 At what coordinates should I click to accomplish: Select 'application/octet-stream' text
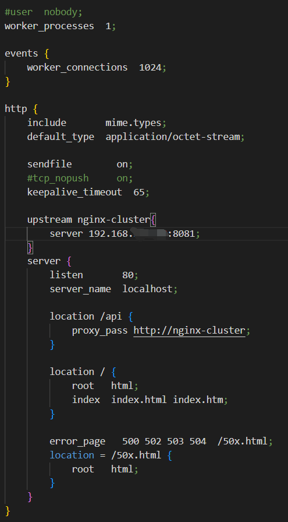pos(172,137)
